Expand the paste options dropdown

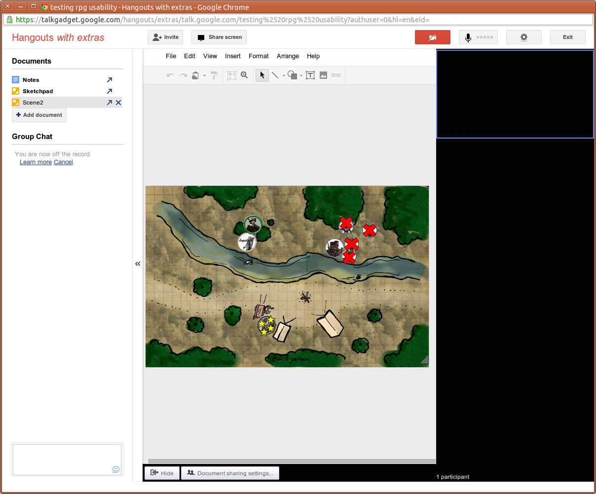pos(204,75)
